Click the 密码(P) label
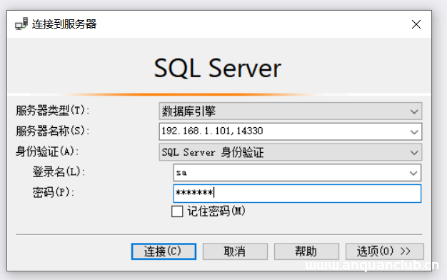This screenshot has height=280, width=447. (53, 192)
